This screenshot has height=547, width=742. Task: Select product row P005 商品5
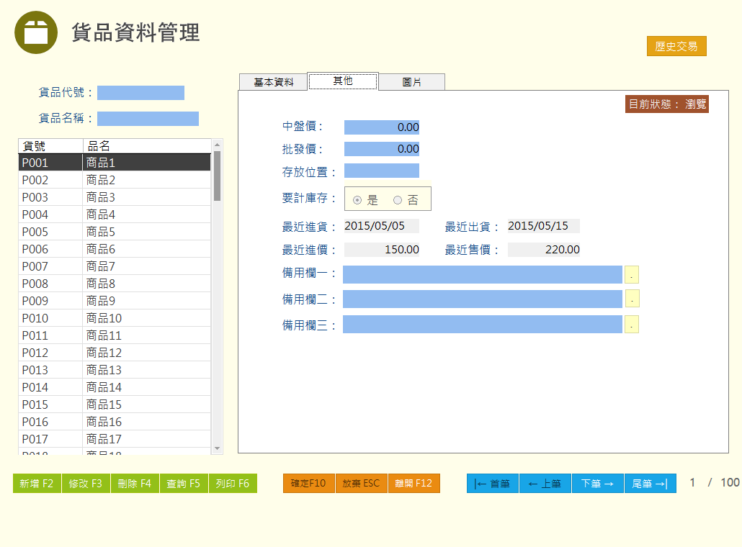click(115, 232)
